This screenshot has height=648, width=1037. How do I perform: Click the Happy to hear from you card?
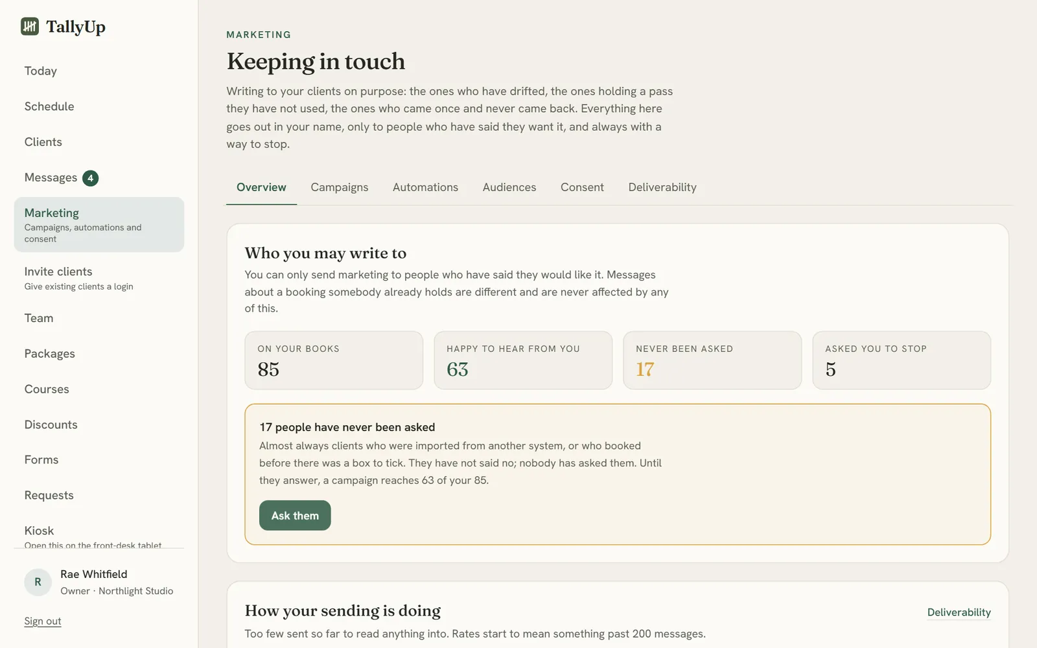(523, 360)
